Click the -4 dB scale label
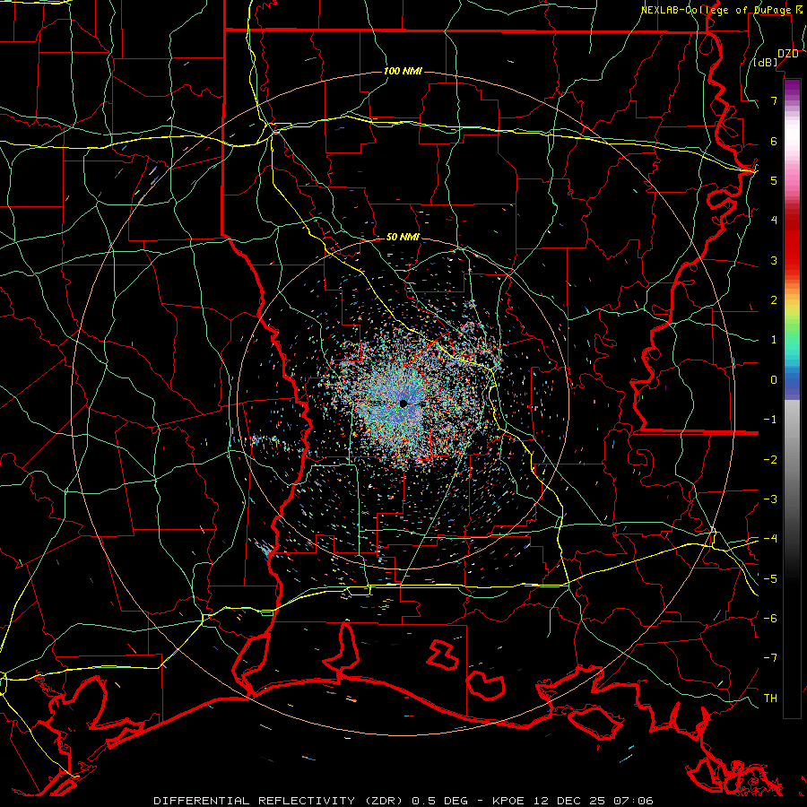This screenshot has height=807, width=807. pyautogui.click(x=770, y=539)
